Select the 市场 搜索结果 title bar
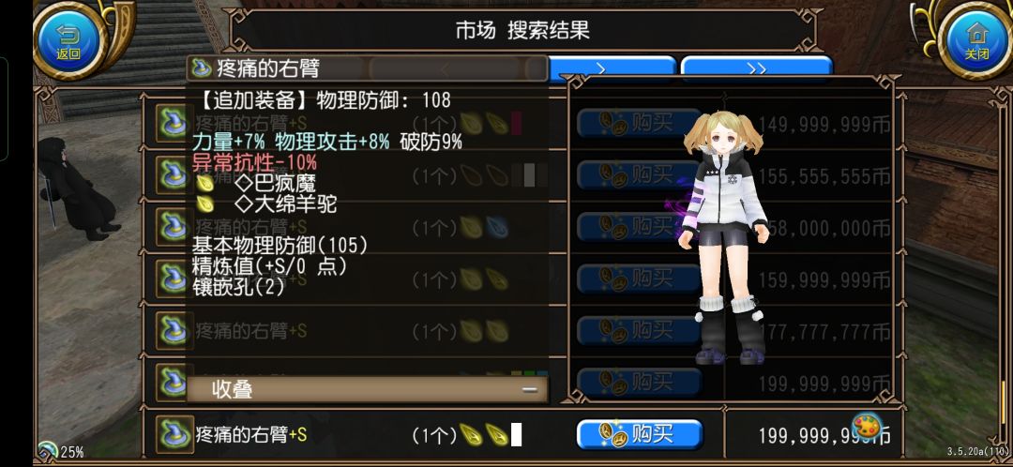This screenshot has width=1013, height=467. coord(522,30)
